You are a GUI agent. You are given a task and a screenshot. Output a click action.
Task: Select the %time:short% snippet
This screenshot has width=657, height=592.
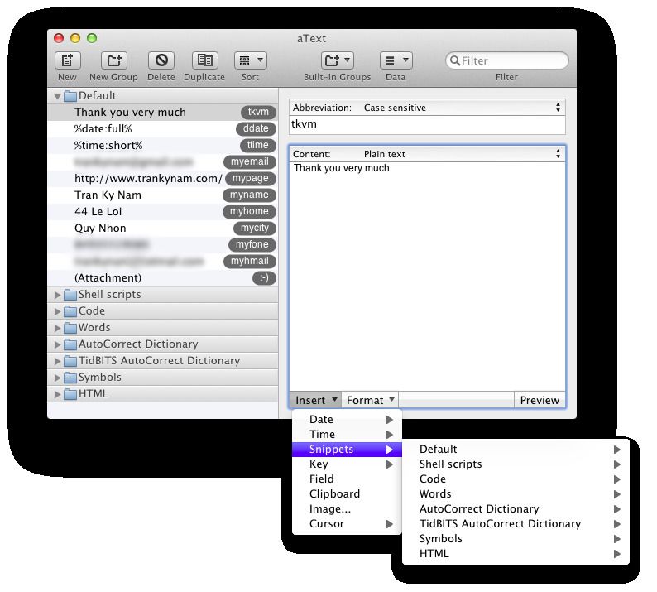(162, 146)
